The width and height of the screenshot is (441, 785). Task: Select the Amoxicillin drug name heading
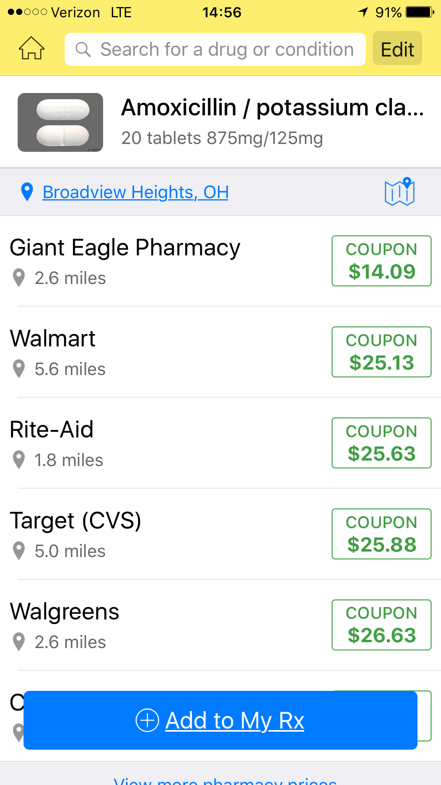272,107
